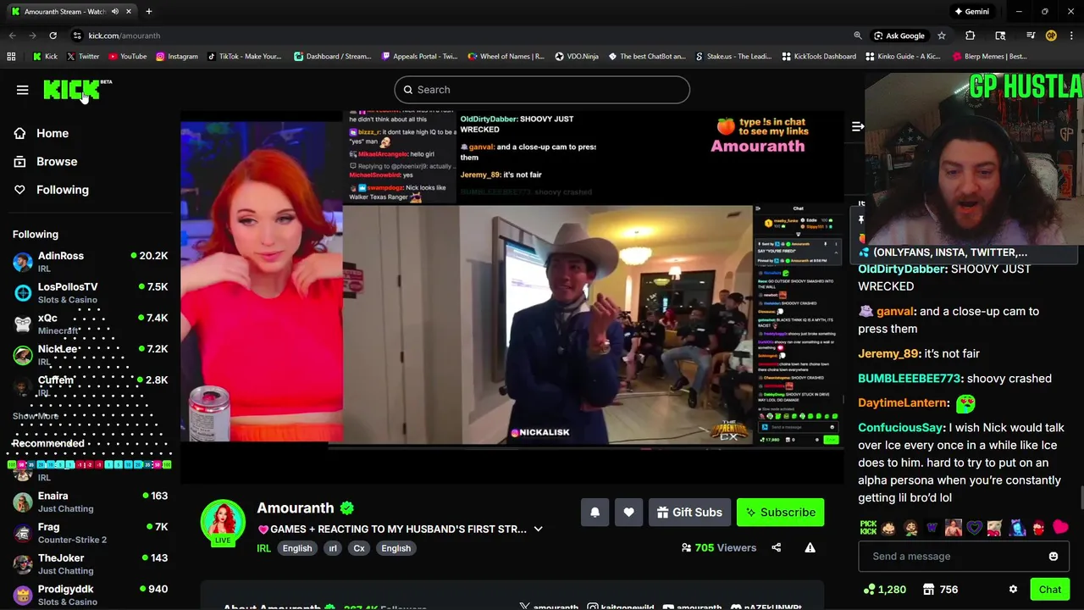Open Chrome extensions puzzle icon
This screenshot has height=610, width=1084.
pyautogui.click(x=971, y=36)
